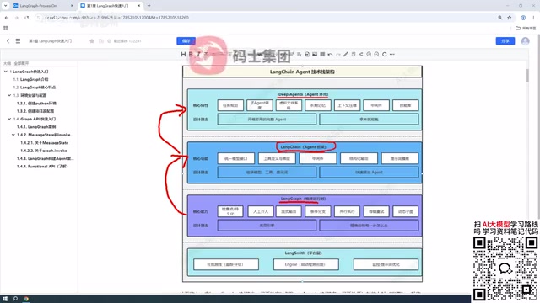
Task: Jump to '1.4.2.1. 关于MessageState'
Action: [45, 142]
